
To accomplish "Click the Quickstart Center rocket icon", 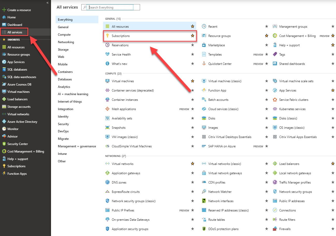I will [x=204, y=64].
